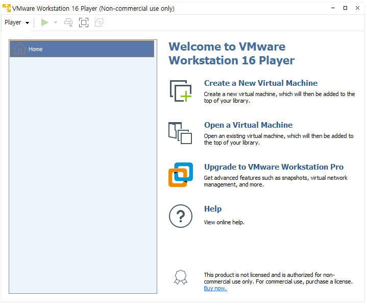Click the VMware logo in title bar

(7, 8)
